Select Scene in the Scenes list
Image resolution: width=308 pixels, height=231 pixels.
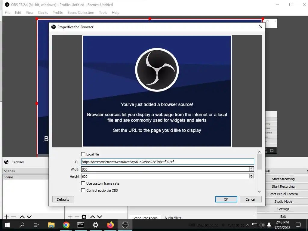26,177
